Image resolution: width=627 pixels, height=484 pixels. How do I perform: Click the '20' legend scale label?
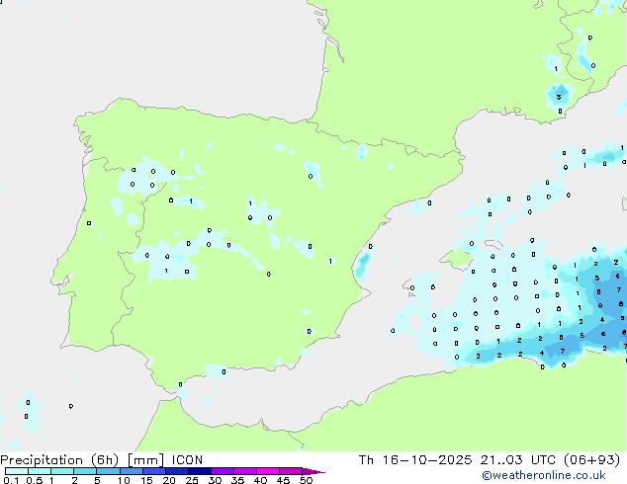(x=169, y=480)
